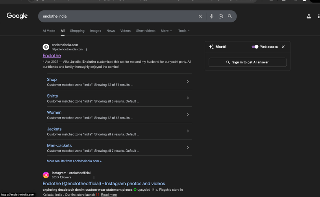Open Google apps grid icon
This screenshot has height=197, width=320.
tap(318, 16)
